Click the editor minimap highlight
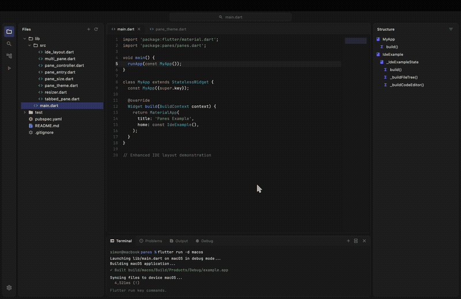Viewport: 461px width, 299px height. [x=356, y=40]
